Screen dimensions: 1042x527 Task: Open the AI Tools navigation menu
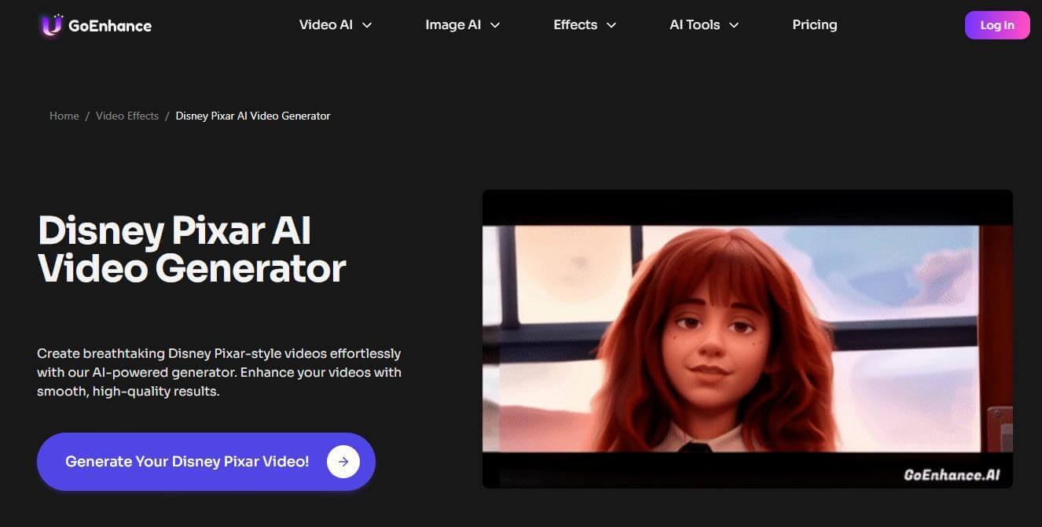tap(695, 24)
